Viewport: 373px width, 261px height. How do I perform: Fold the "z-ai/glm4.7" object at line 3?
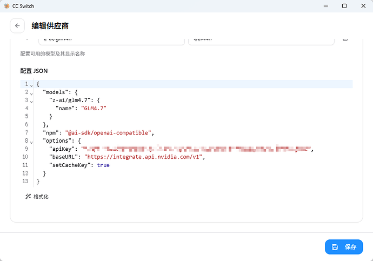coord(31,101)
